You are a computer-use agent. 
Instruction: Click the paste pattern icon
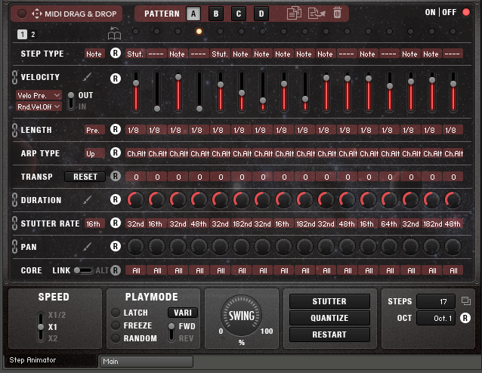(317, 14)
